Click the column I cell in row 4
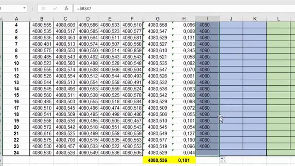 [x=207, y=25]
